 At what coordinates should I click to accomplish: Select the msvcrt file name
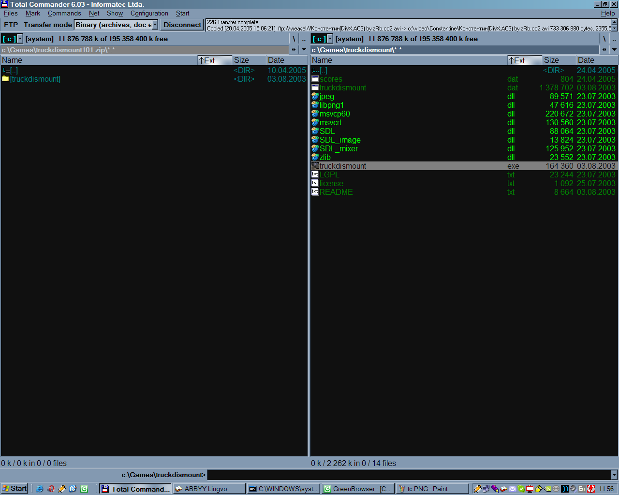click(330, 122)
